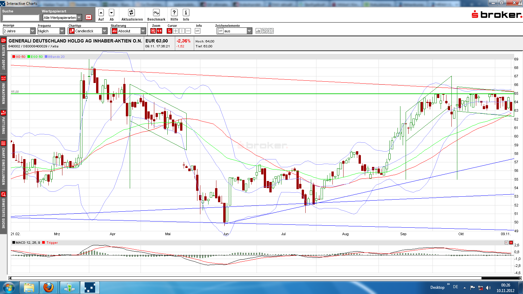523x294 pixels.
Task: Click the Info icon in the top toolbar
Action: coord(186,12)
